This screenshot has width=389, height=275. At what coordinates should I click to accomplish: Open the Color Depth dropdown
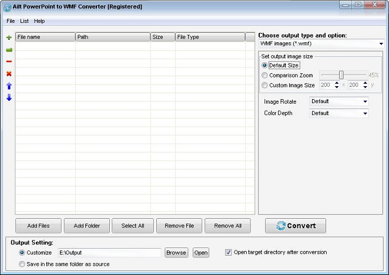tap(339, 113)
